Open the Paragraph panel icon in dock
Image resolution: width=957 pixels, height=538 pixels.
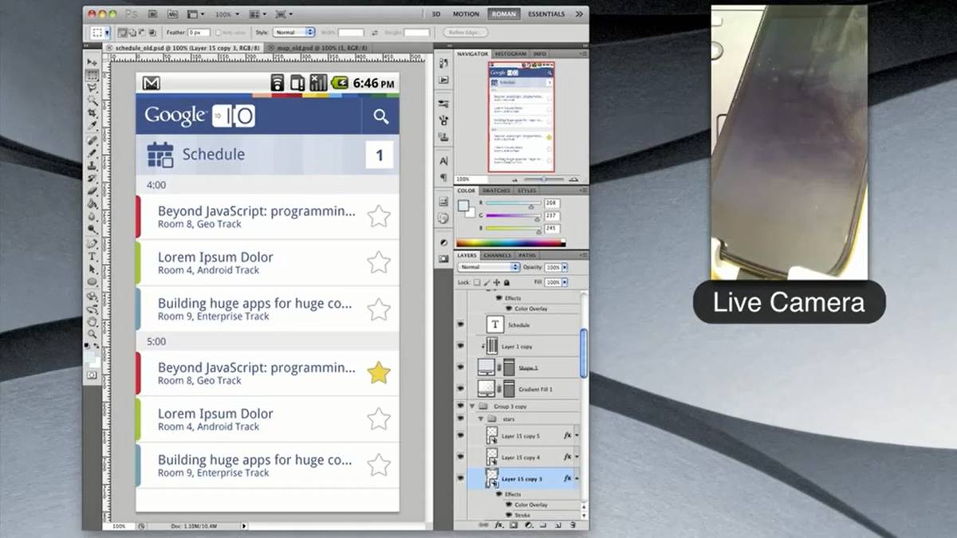tap(443, 177)
